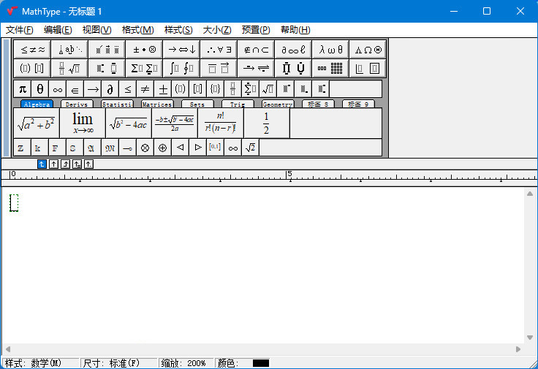Viewport: 538px width, 369px height.
Task: Open the summation templates palette
Action: pyautogui.click(x=144, y=68)
